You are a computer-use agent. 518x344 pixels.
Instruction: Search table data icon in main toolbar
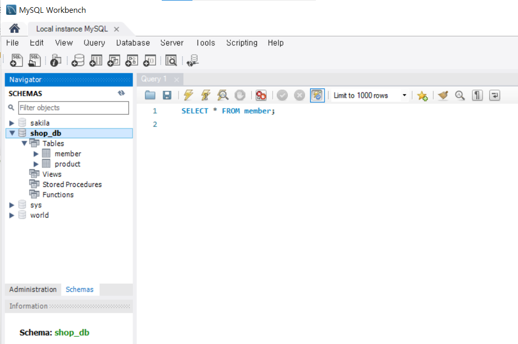[171, 60]
